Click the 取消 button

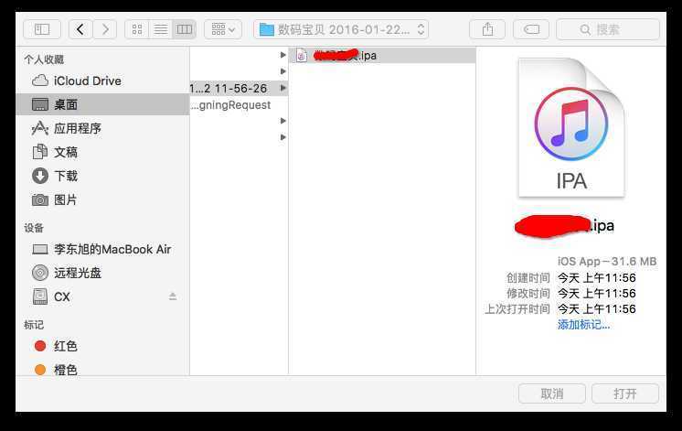click(552, 393)
